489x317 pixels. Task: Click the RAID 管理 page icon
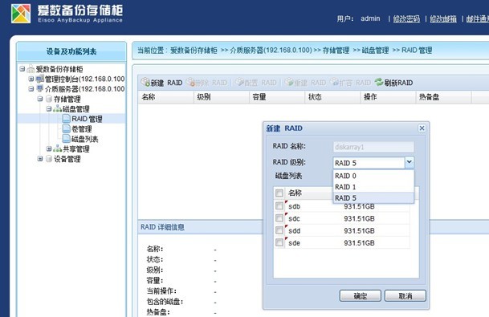pos(66,119)
